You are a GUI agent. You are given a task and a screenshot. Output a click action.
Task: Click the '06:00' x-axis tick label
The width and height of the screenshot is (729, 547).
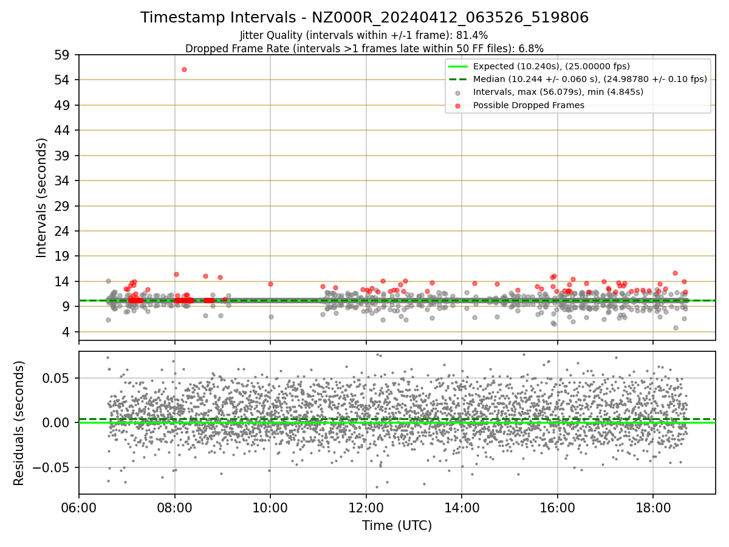(79, 507)
